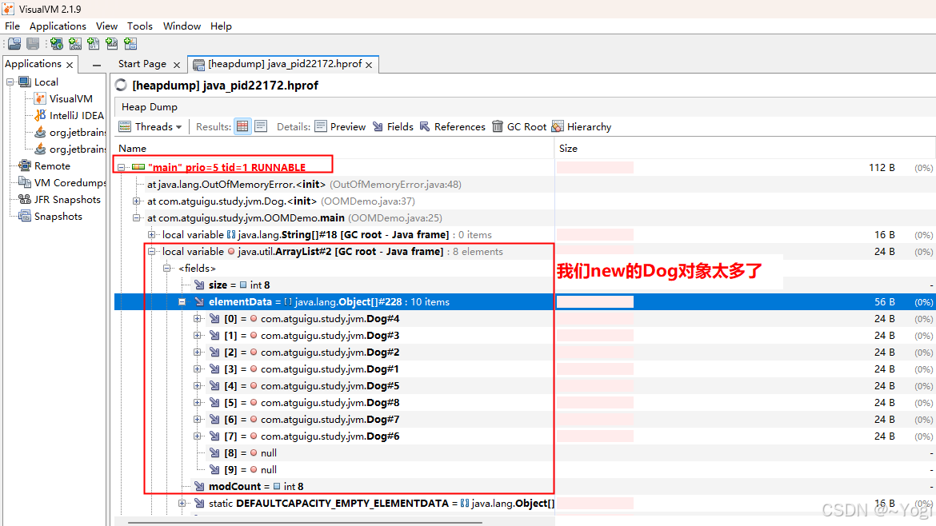Toggle the text results view

click(261, 126)
